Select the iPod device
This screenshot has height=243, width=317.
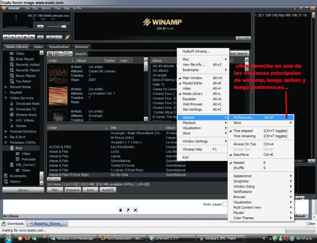[x=19, y=148]
